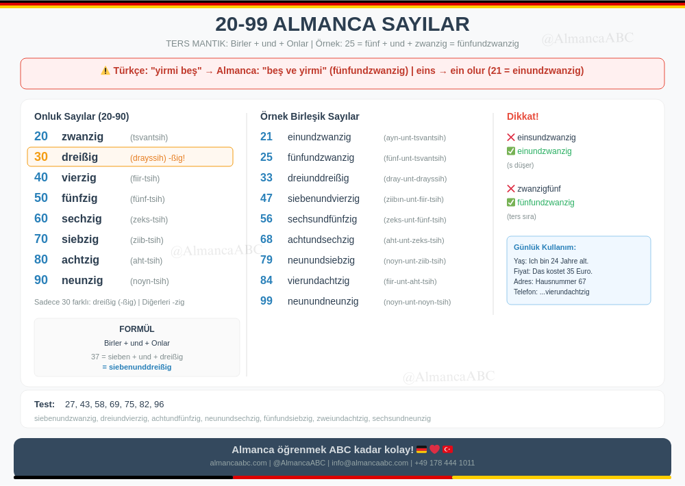Click the red X beside zwanzigfünf
The height and width of the screenshot is (486, 685).
(510, 188)
